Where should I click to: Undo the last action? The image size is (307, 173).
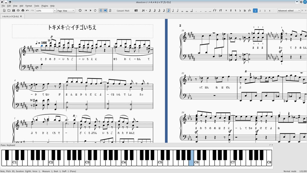coord(28,11)
